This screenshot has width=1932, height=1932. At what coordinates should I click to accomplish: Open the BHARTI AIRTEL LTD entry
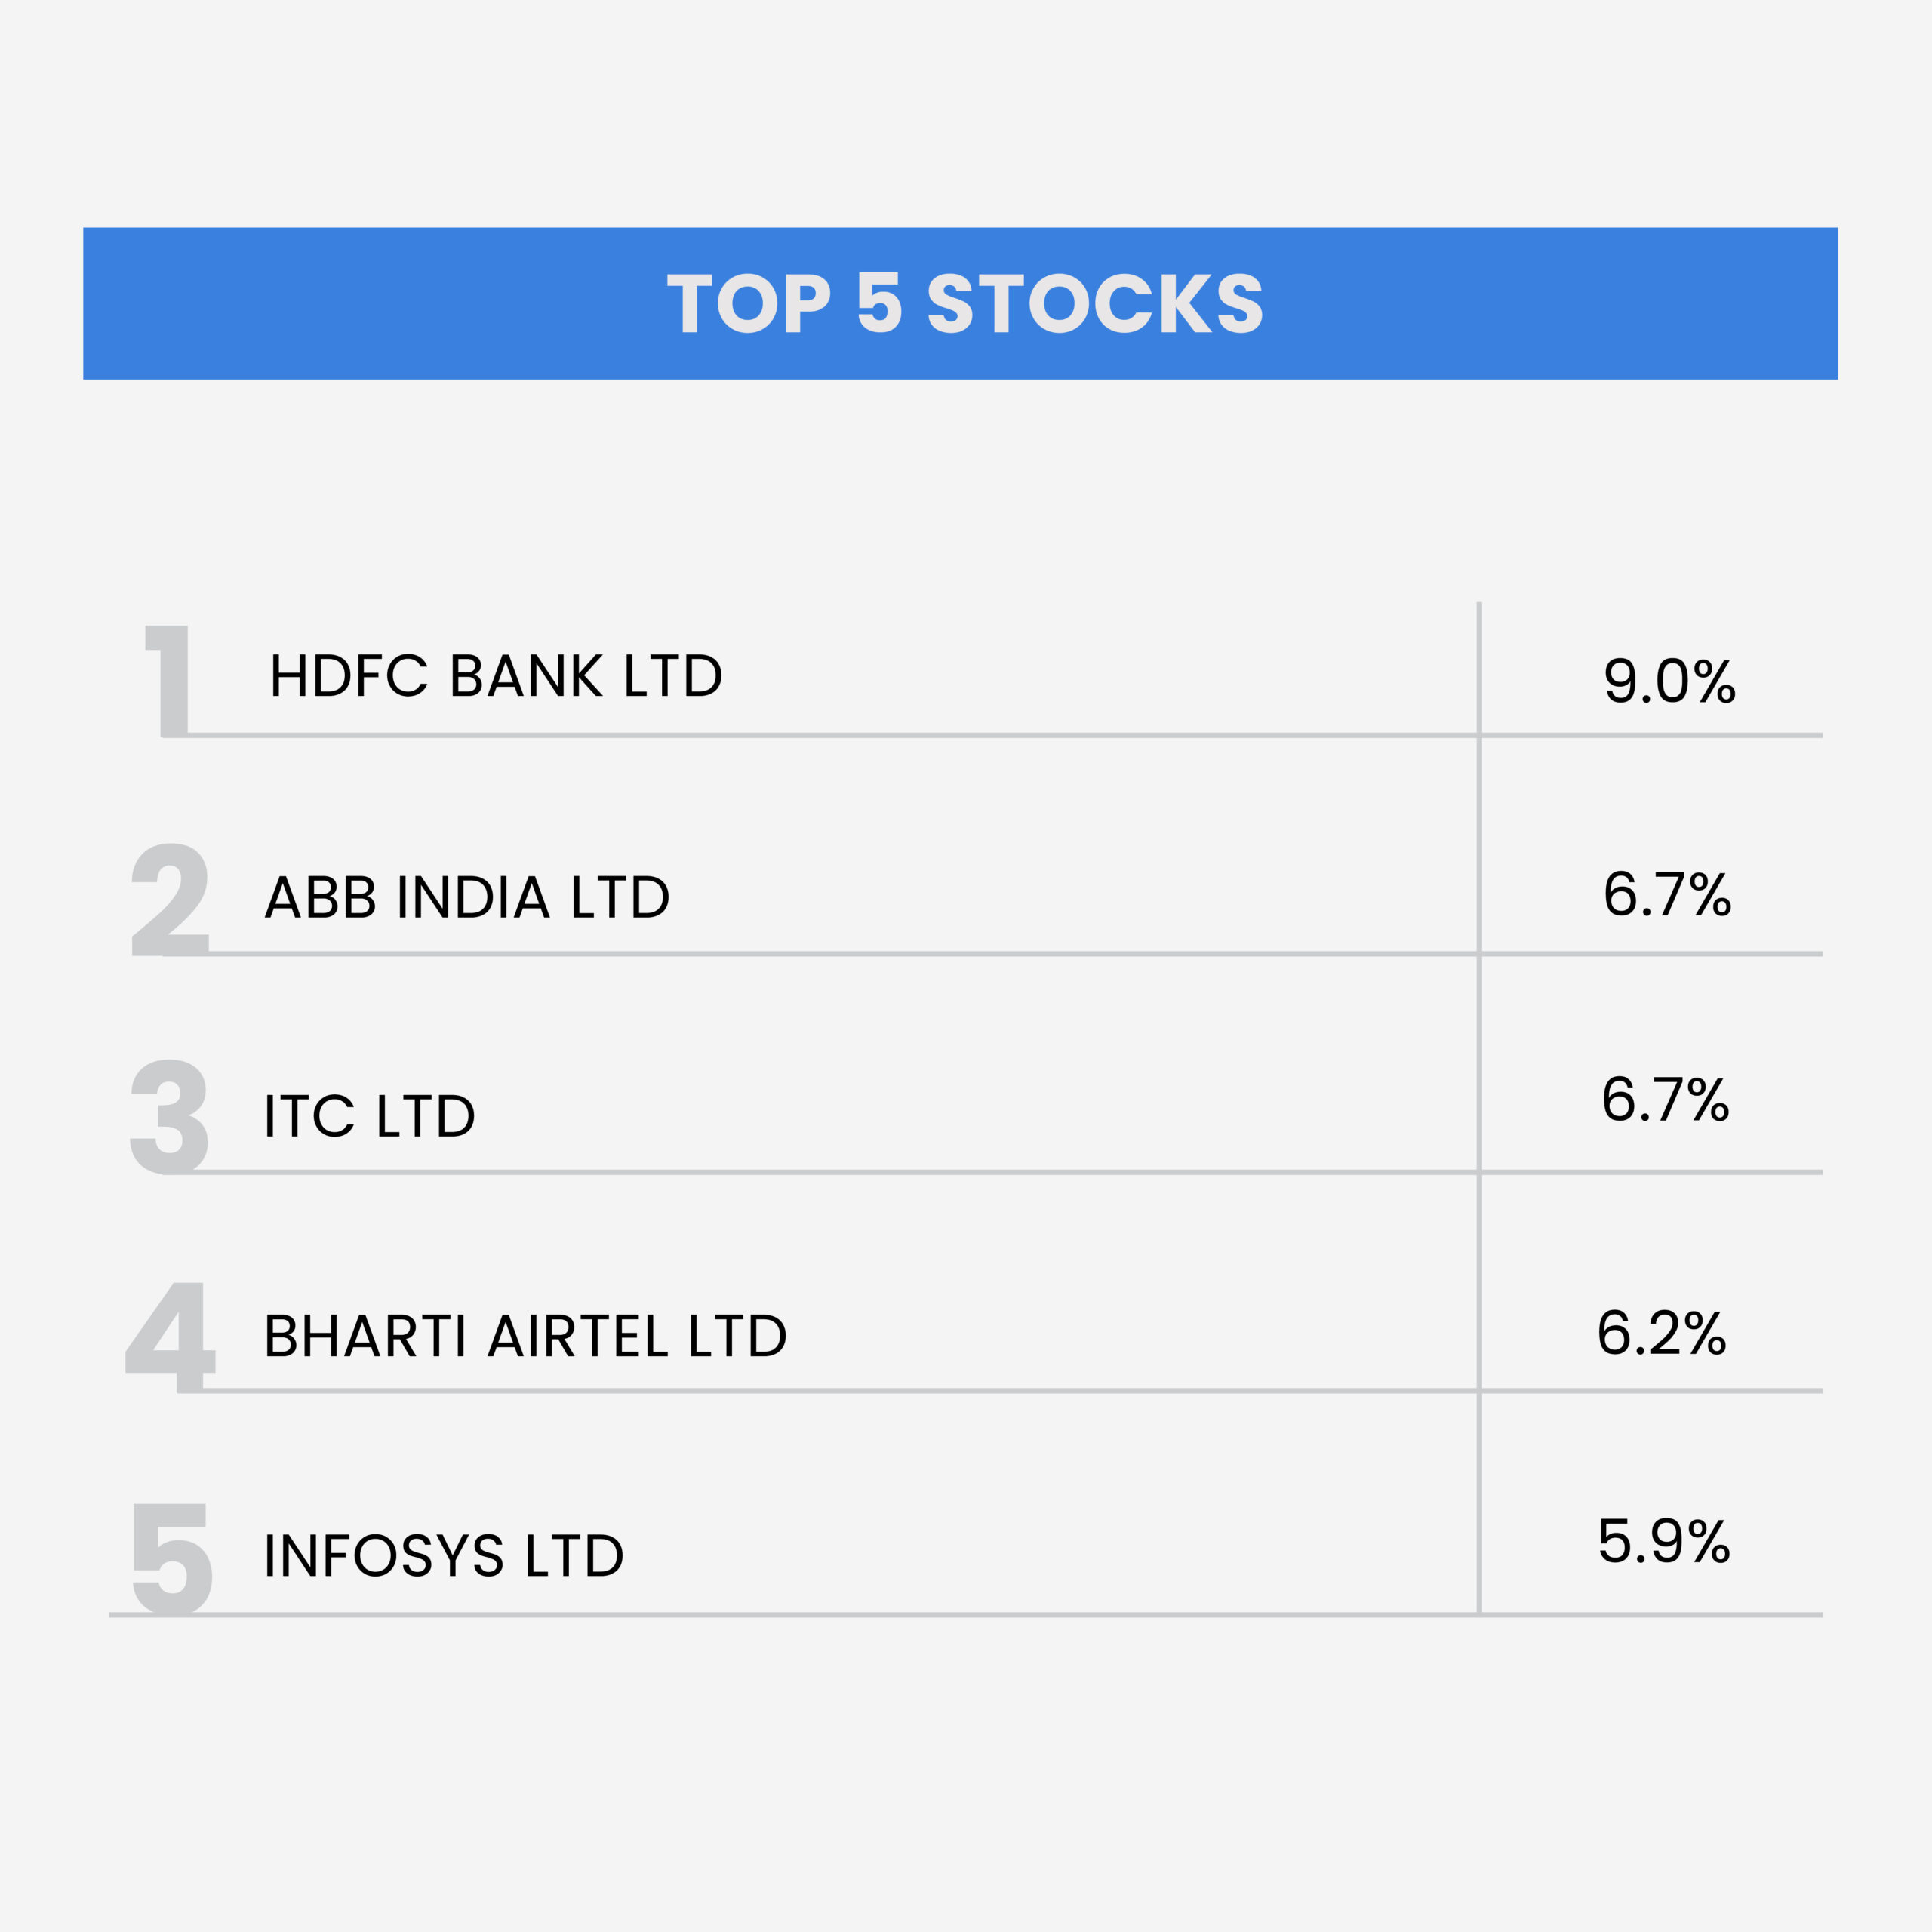point(526,1336)
